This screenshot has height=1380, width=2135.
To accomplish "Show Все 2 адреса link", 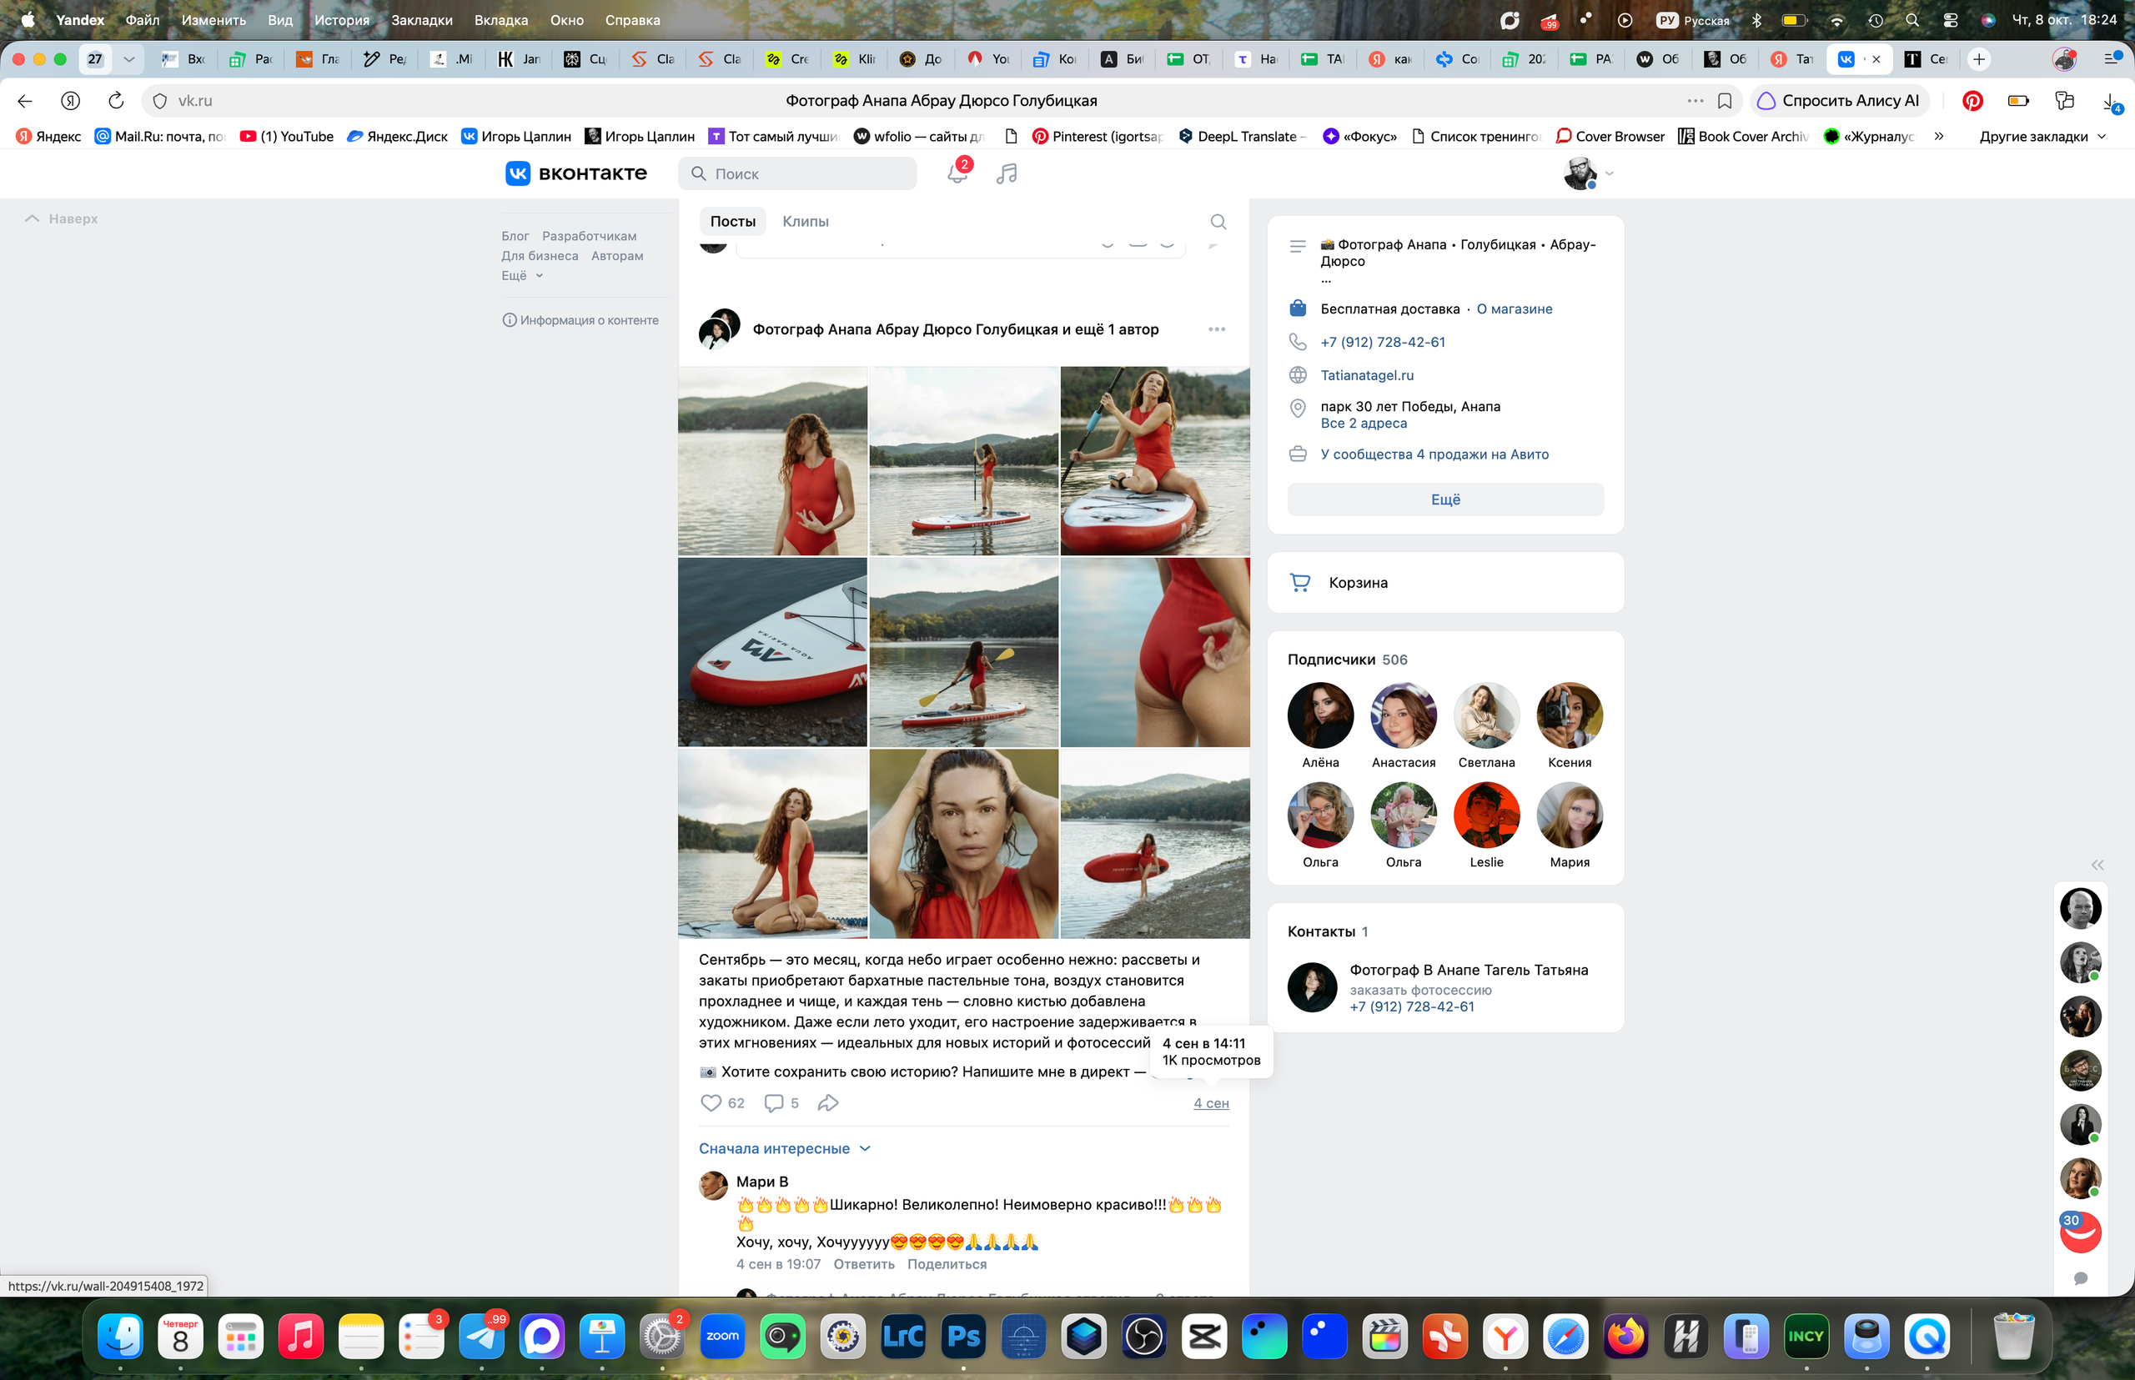I will 1363,423.
